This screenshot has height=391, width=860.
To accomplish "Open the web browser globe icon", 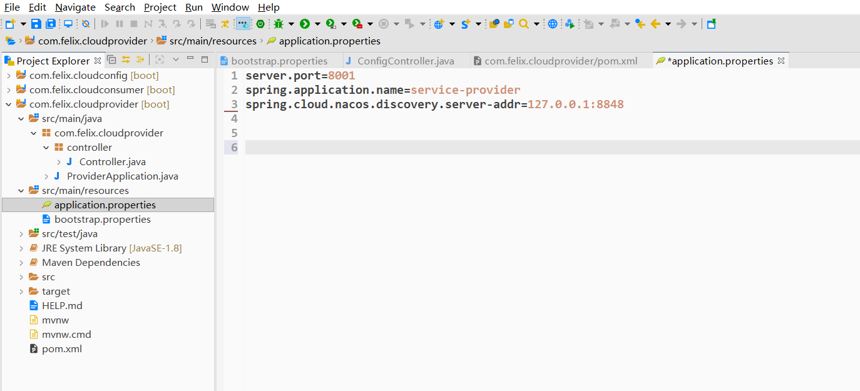I will [553, 24].
